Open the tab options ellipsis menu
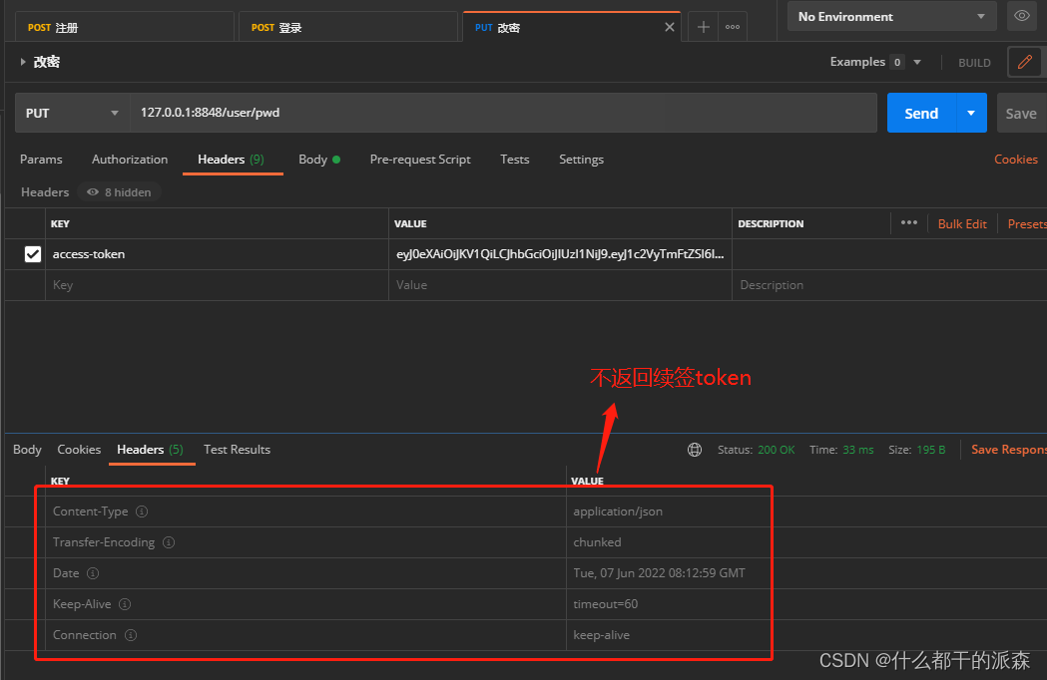 pos(733,27)
